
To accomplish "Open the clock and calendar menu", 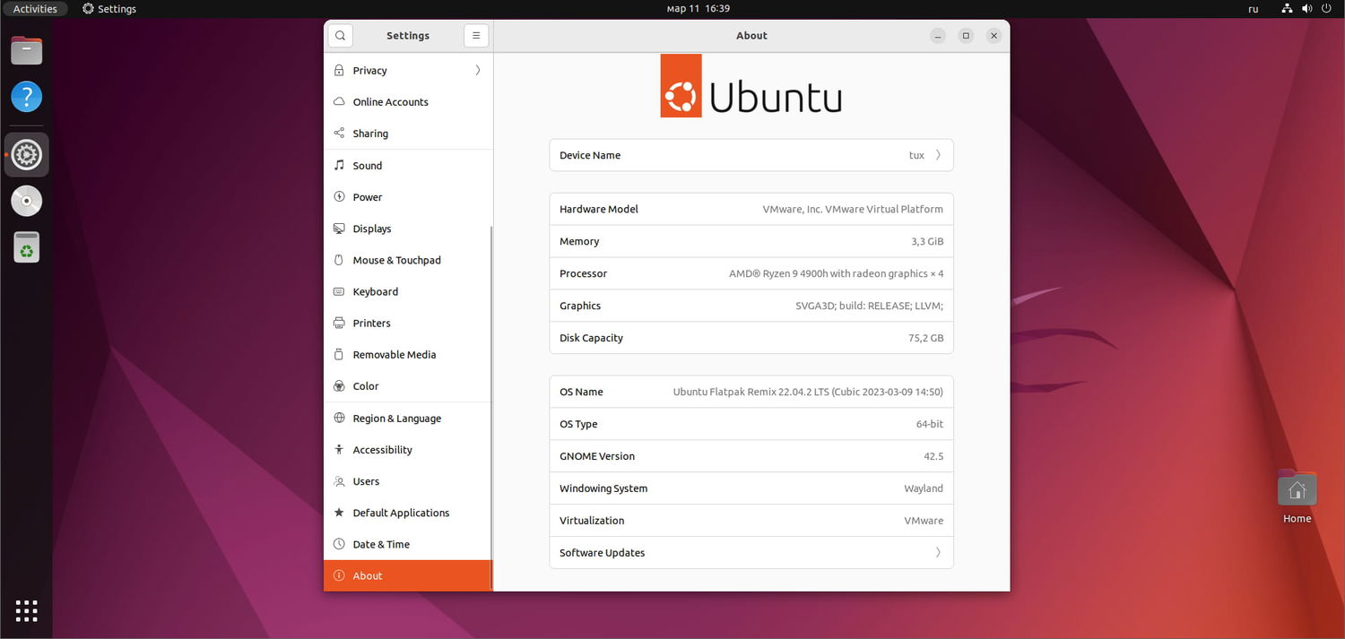I will click(699, 9).
